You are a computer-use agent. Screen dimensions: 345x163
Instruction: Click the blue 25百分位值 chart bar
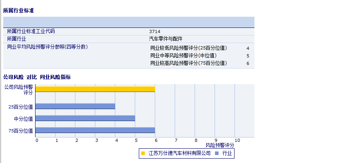[x=75, y=106]
